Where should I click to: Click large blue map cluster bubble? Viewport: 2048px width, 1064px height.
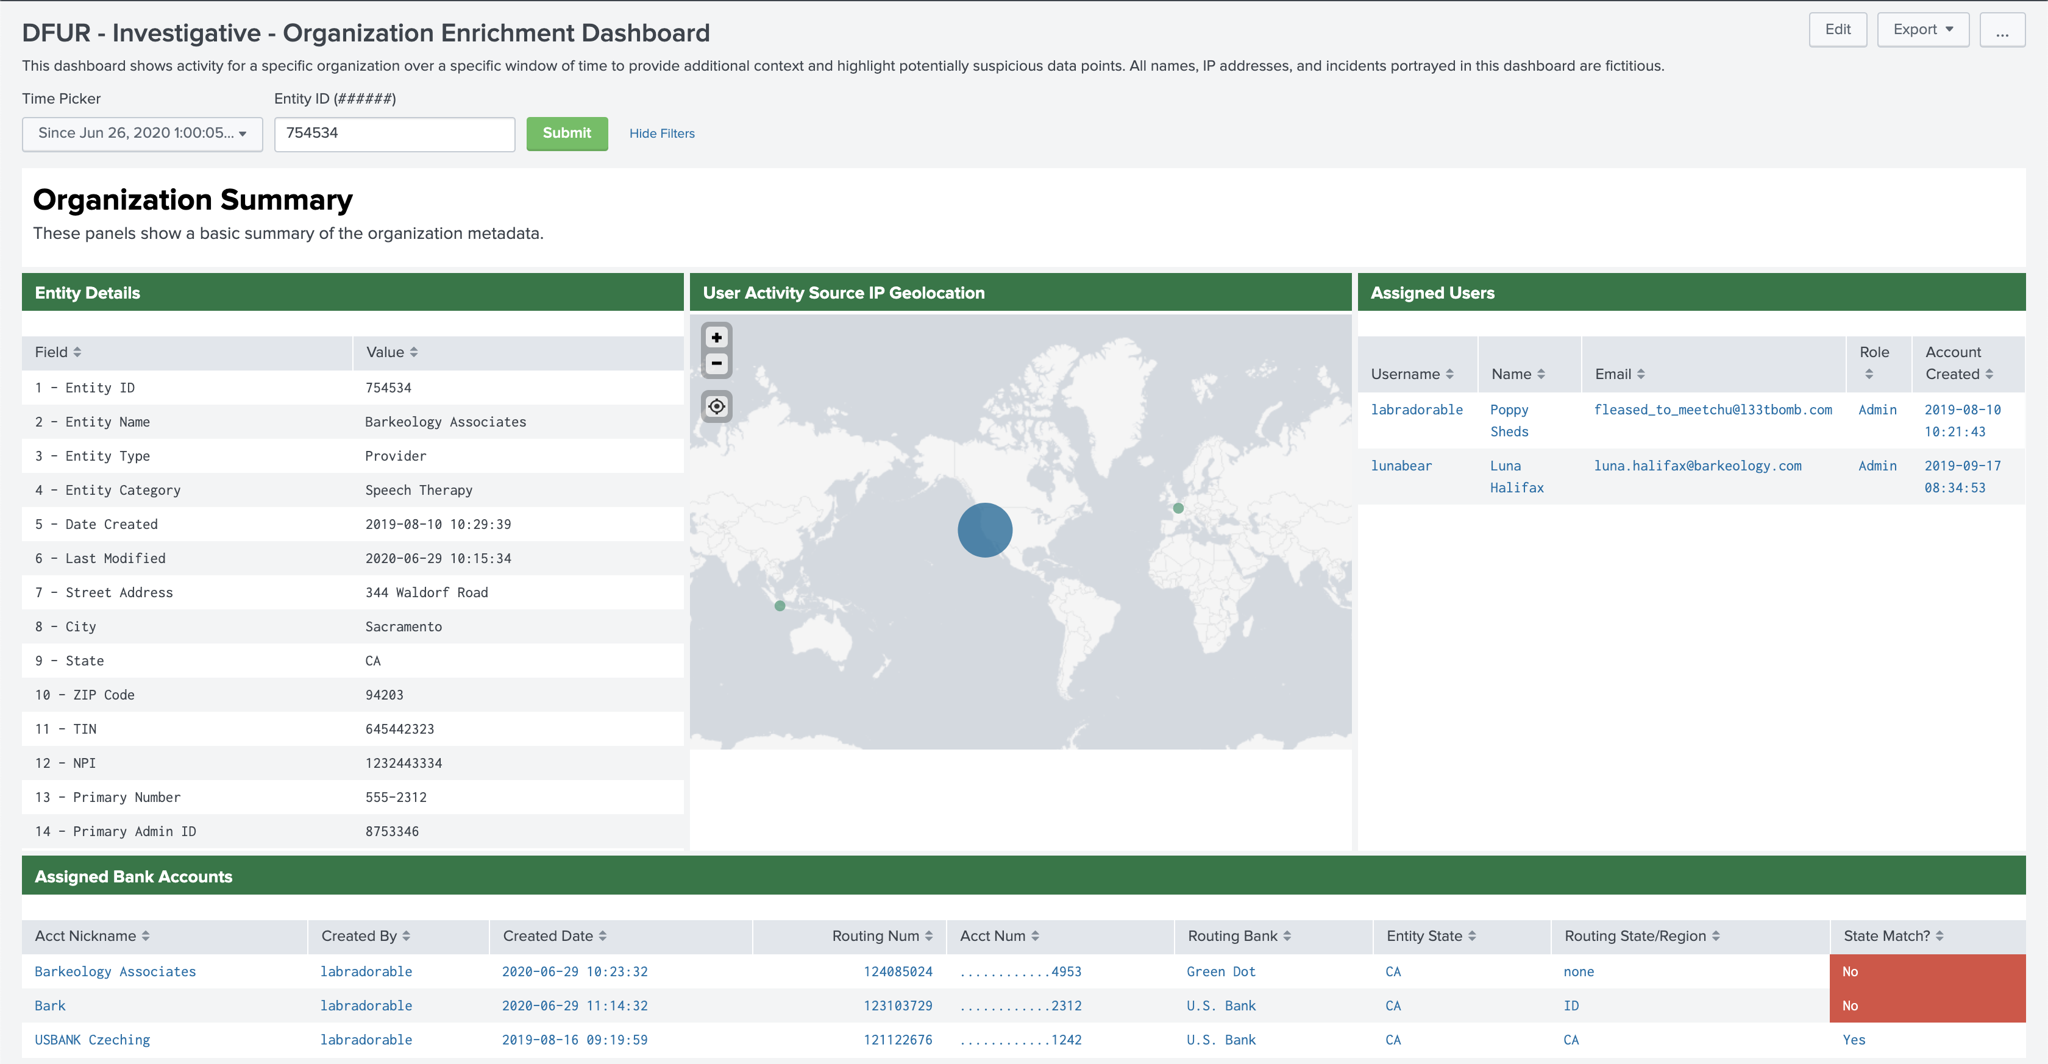coord(984,530)
